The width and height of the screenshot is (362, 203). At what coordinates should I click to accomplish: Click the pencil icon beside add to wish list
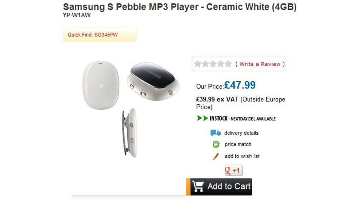(x=216, y=156)
